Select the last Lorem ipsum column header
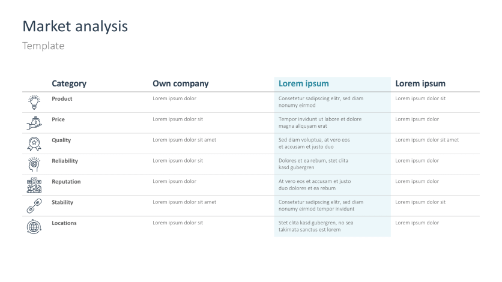 [x=420, y=84]
